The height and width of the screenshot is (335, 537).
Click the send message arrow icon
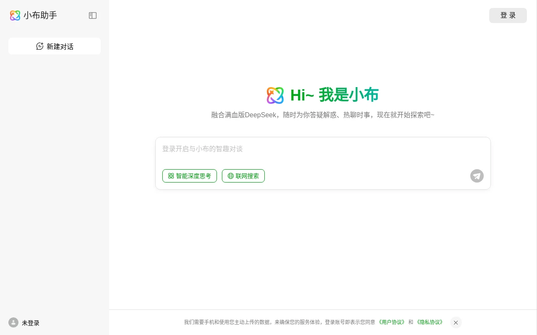[477, 176]
